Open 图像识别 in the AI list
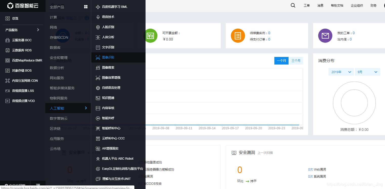 (118, 57)
